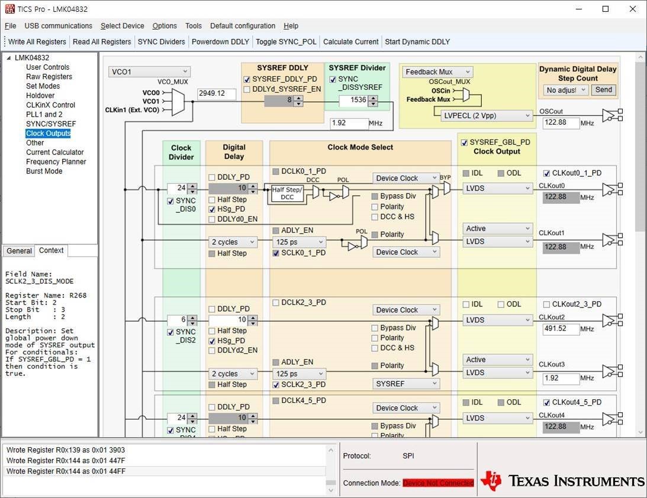Click Read All Registers
Screen dimensions: 647x498
pyautogui.click(x=102, y=41)
